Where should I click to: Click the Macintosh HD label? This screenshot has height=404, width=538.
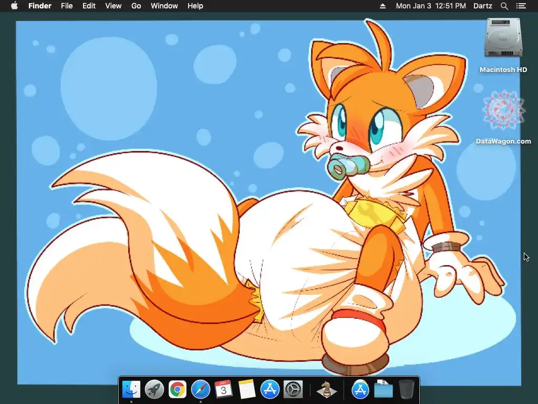point(503,70)
